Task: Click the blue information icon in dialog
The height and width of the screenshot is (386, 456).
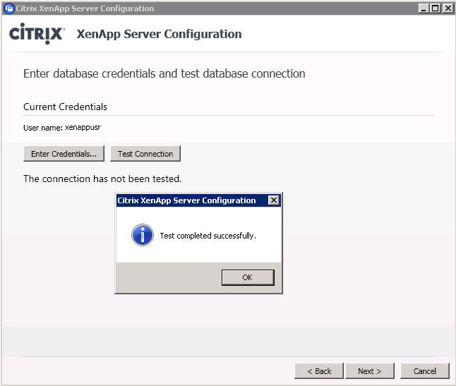Action: tap(142, 235)
